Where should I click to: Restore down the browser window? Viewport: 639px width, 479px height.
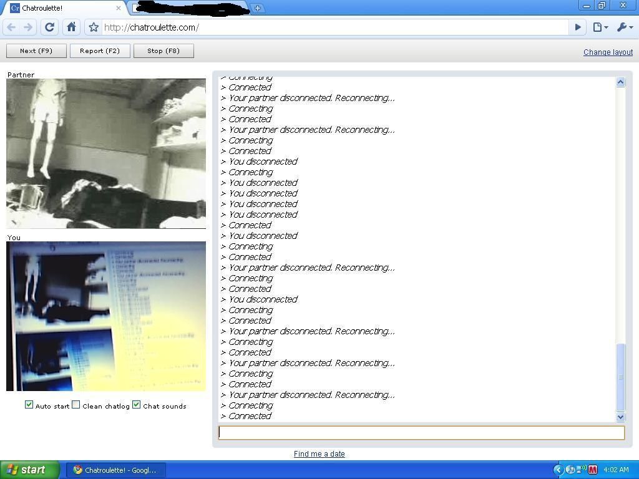pos(602,6)
